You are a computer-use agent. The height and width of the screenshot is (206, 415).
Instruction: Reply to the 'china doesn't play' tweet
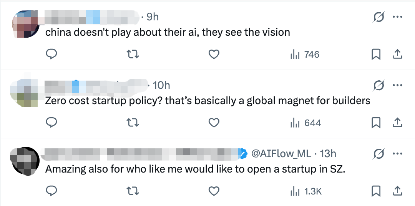tap(51, 55)
